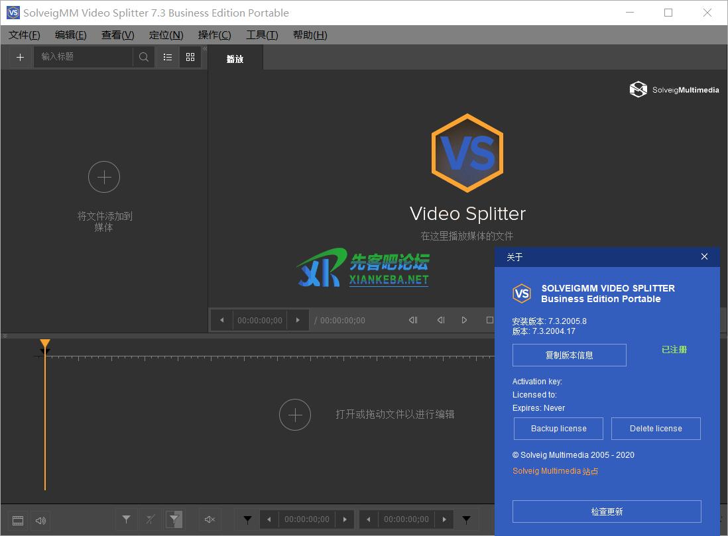Click the Backup license button
This screenshot has height=536, width=728.
[x=558, y=429]
